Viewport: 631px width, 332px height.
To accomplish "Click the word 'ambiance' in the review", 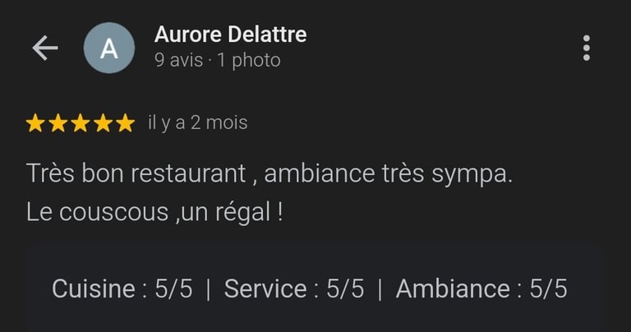I will tap(320, 174).
